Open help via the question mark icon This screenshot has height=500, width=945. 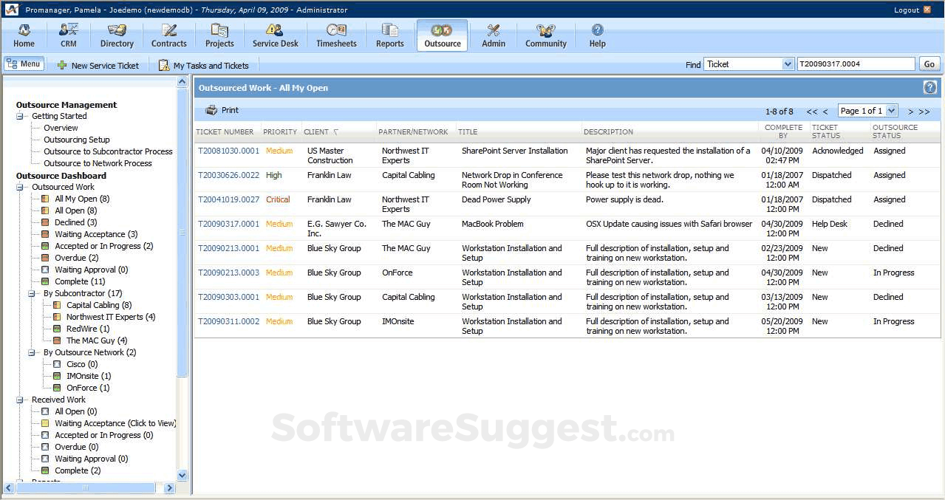pos(929,87)
